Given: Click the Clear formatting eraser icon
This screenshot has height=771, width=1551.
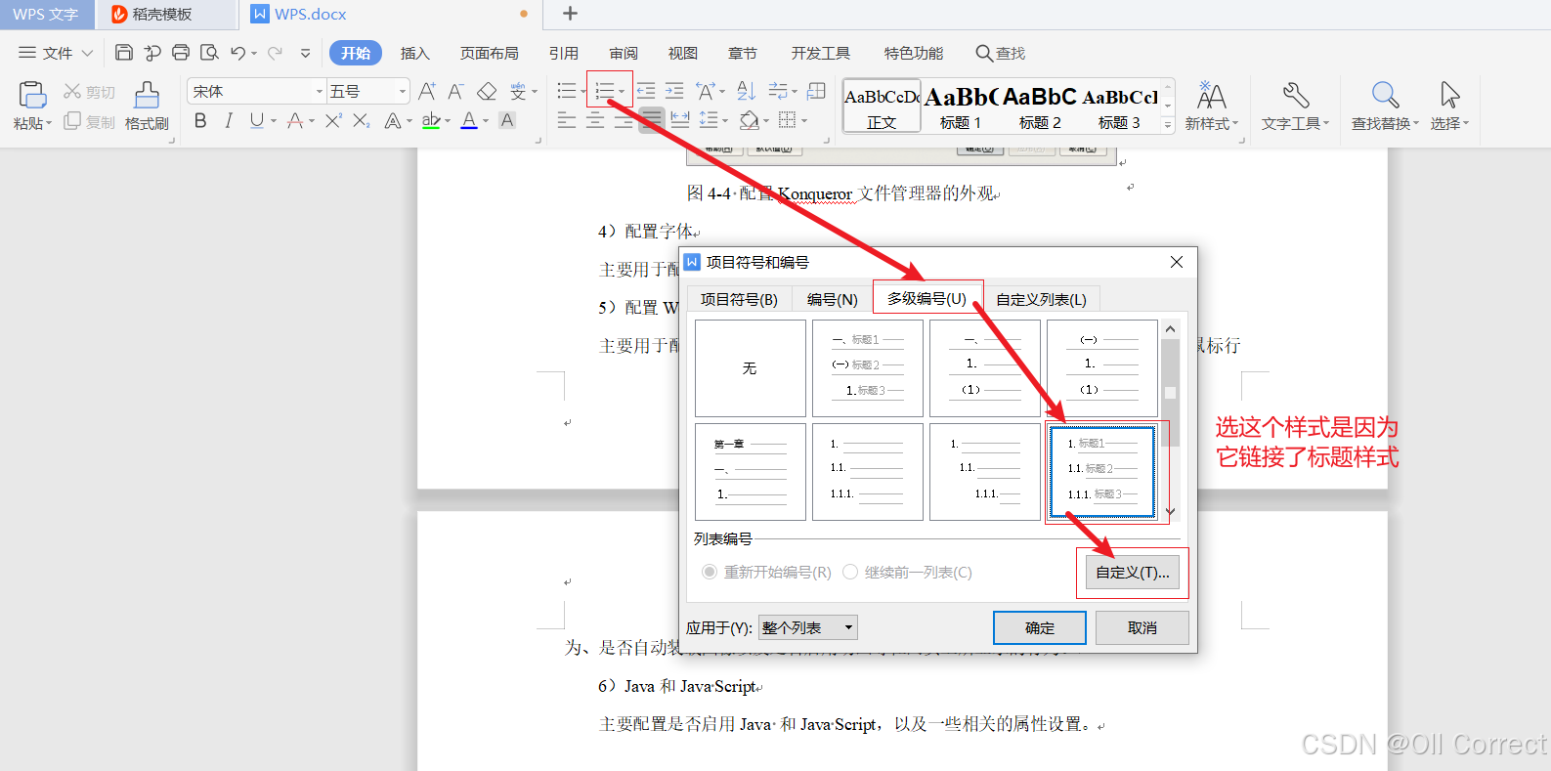Looking at the screenshot, I should pyautogui.click(x=487, y=91).
